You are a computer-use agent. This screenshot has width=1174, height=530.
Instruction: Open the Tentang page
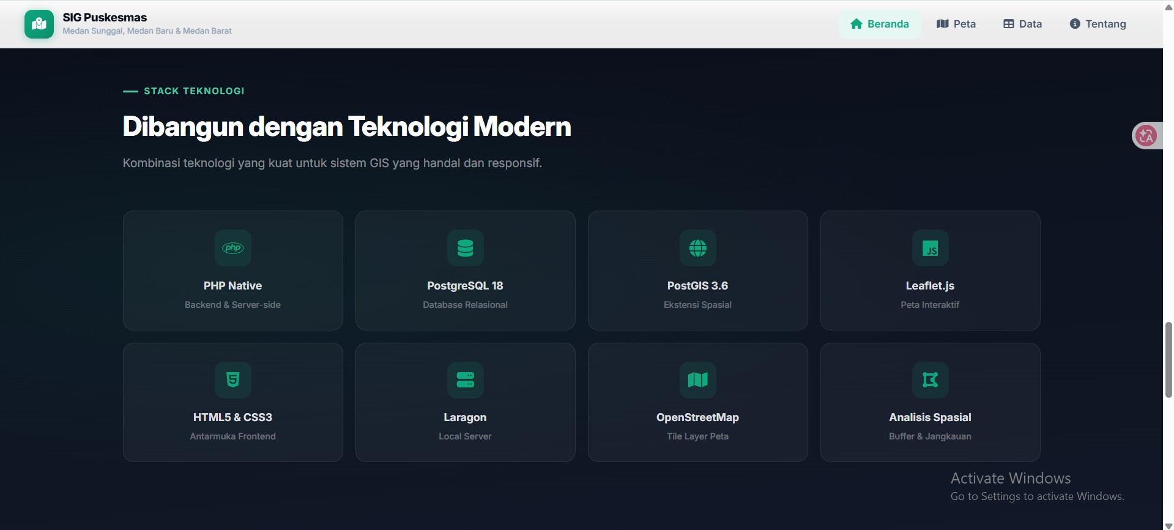click(1098, 24)
